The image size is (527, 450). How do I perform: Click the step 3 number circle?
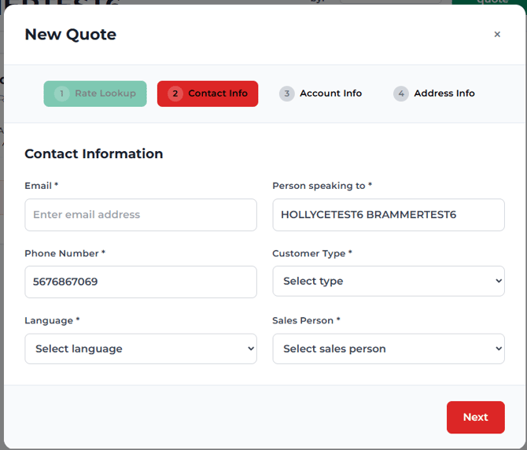[287, 94]
